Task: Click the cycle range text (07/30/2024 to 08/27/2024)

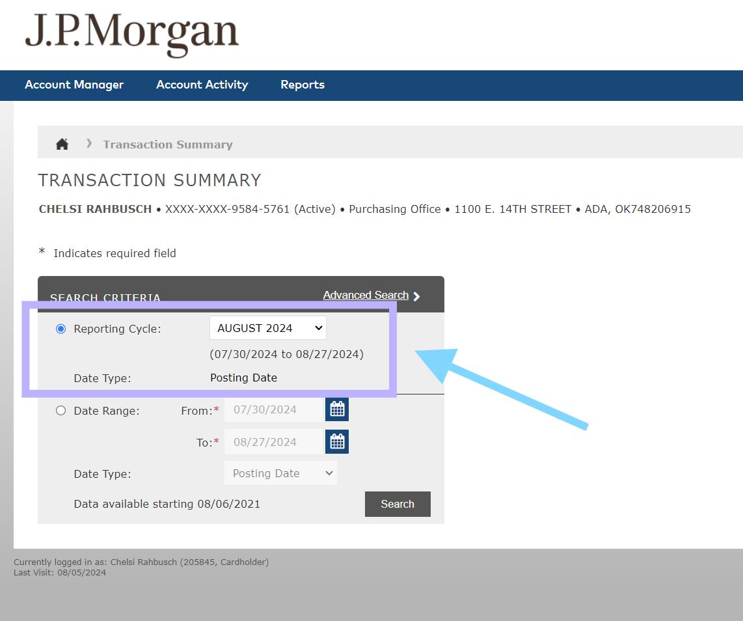Action: pos(287,354)
